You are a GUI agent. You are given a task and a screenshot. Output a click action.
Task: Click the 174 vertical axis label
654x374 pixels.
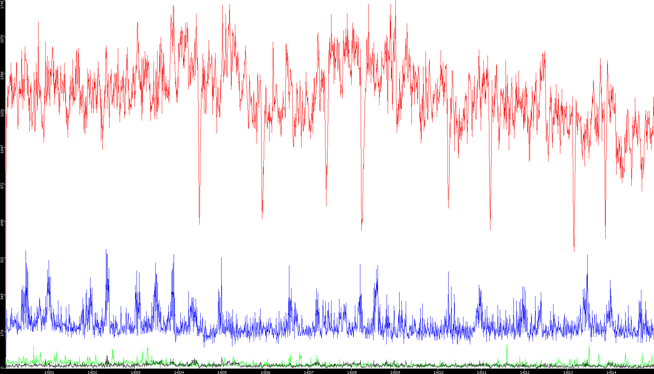click(x=2, y=333)
